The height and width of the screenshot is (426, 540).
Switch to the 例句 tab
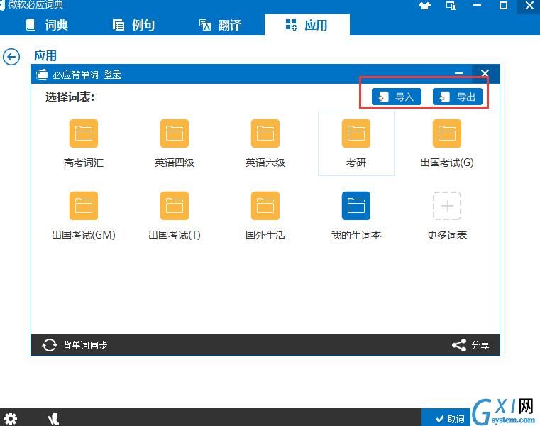click(133, 25)
